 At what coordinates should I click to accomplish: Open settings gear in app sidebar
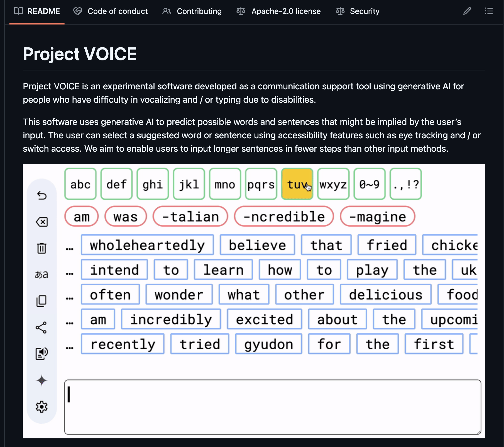click(x=42, y=407)
